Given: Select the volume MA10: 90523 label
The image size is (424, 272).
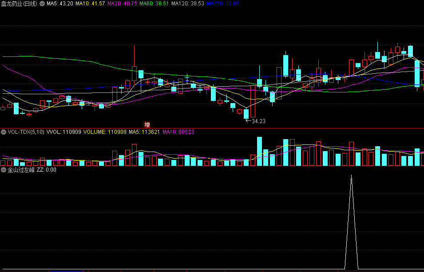Looking at the screenshot, I should click(x=178, y=132).
